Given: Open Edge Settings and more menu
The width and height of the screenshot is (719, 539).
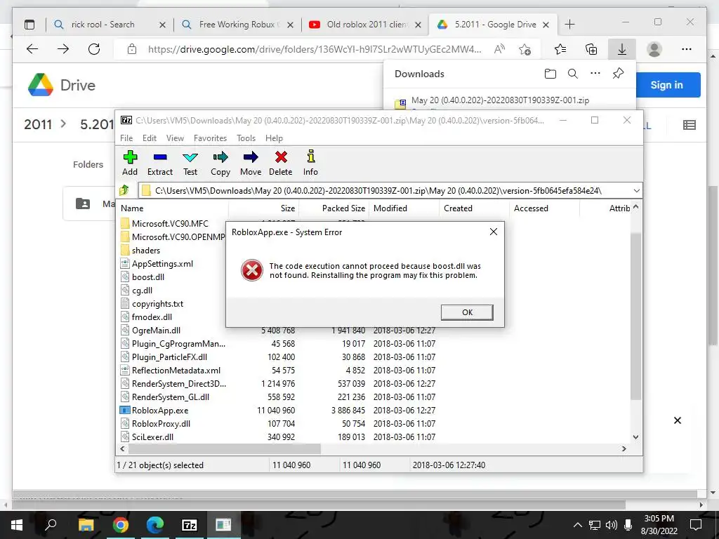Looking at the screenshot, I should [x=687, y=49].
